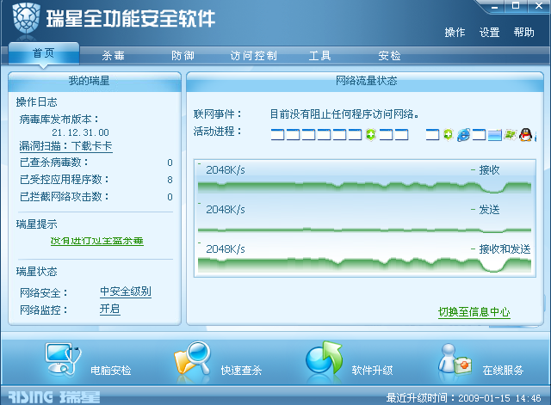
Task: Click the 活动进程 label
Action: point(218,132)
